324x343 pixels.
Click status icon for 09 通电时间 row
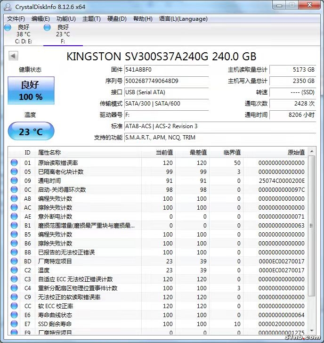tap(14, 181)
